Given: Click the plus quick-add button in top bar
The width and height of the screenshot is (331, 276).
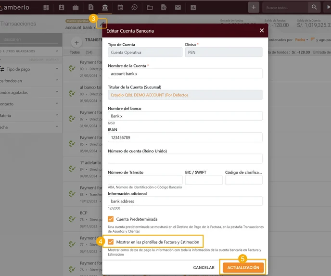Looking at the screenshot, I should (x=254, y=7).
